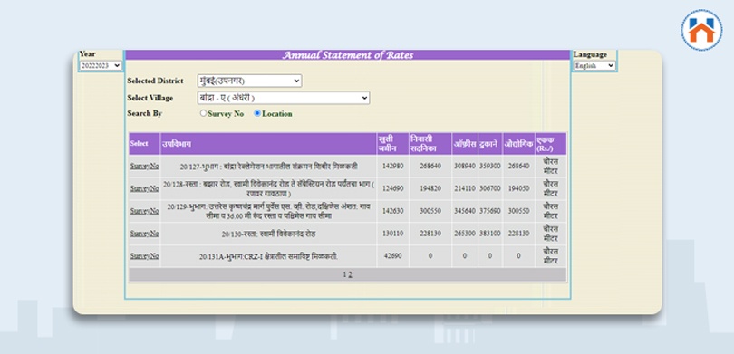734x354 pixels.
Task: Click the Select column header
Action: coord(144,144)
